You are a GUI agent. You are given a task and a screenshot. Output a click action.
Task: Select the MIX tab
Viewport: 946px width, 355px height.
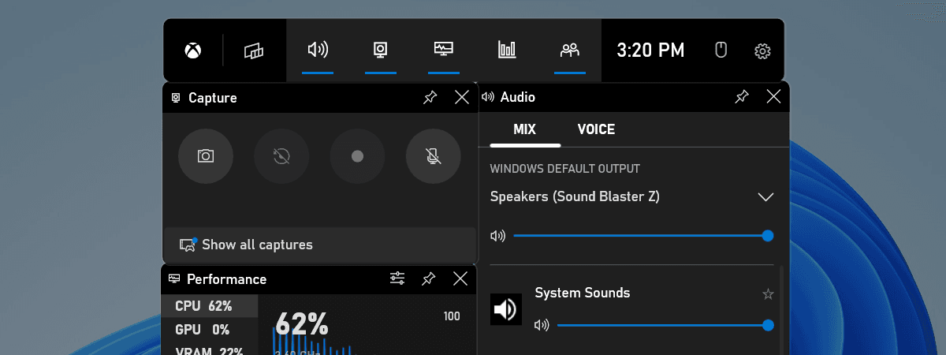click(x=525, y=129)
